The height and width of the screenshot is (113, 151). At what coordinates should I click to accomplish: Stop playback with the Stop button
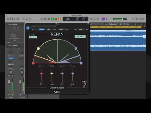tap(49, 19)
